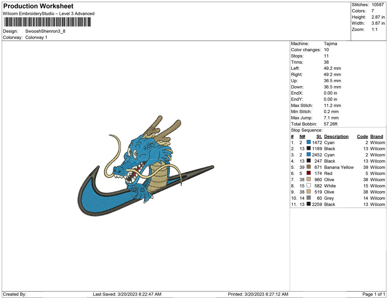
Task: Click the 'Production Worksheet' title
Action: [x=38, y=6]
